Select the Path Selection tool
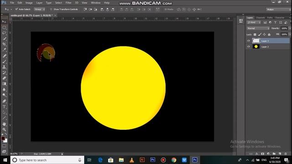The height and width of the screenshot is (164, 292). pos(4,113)
